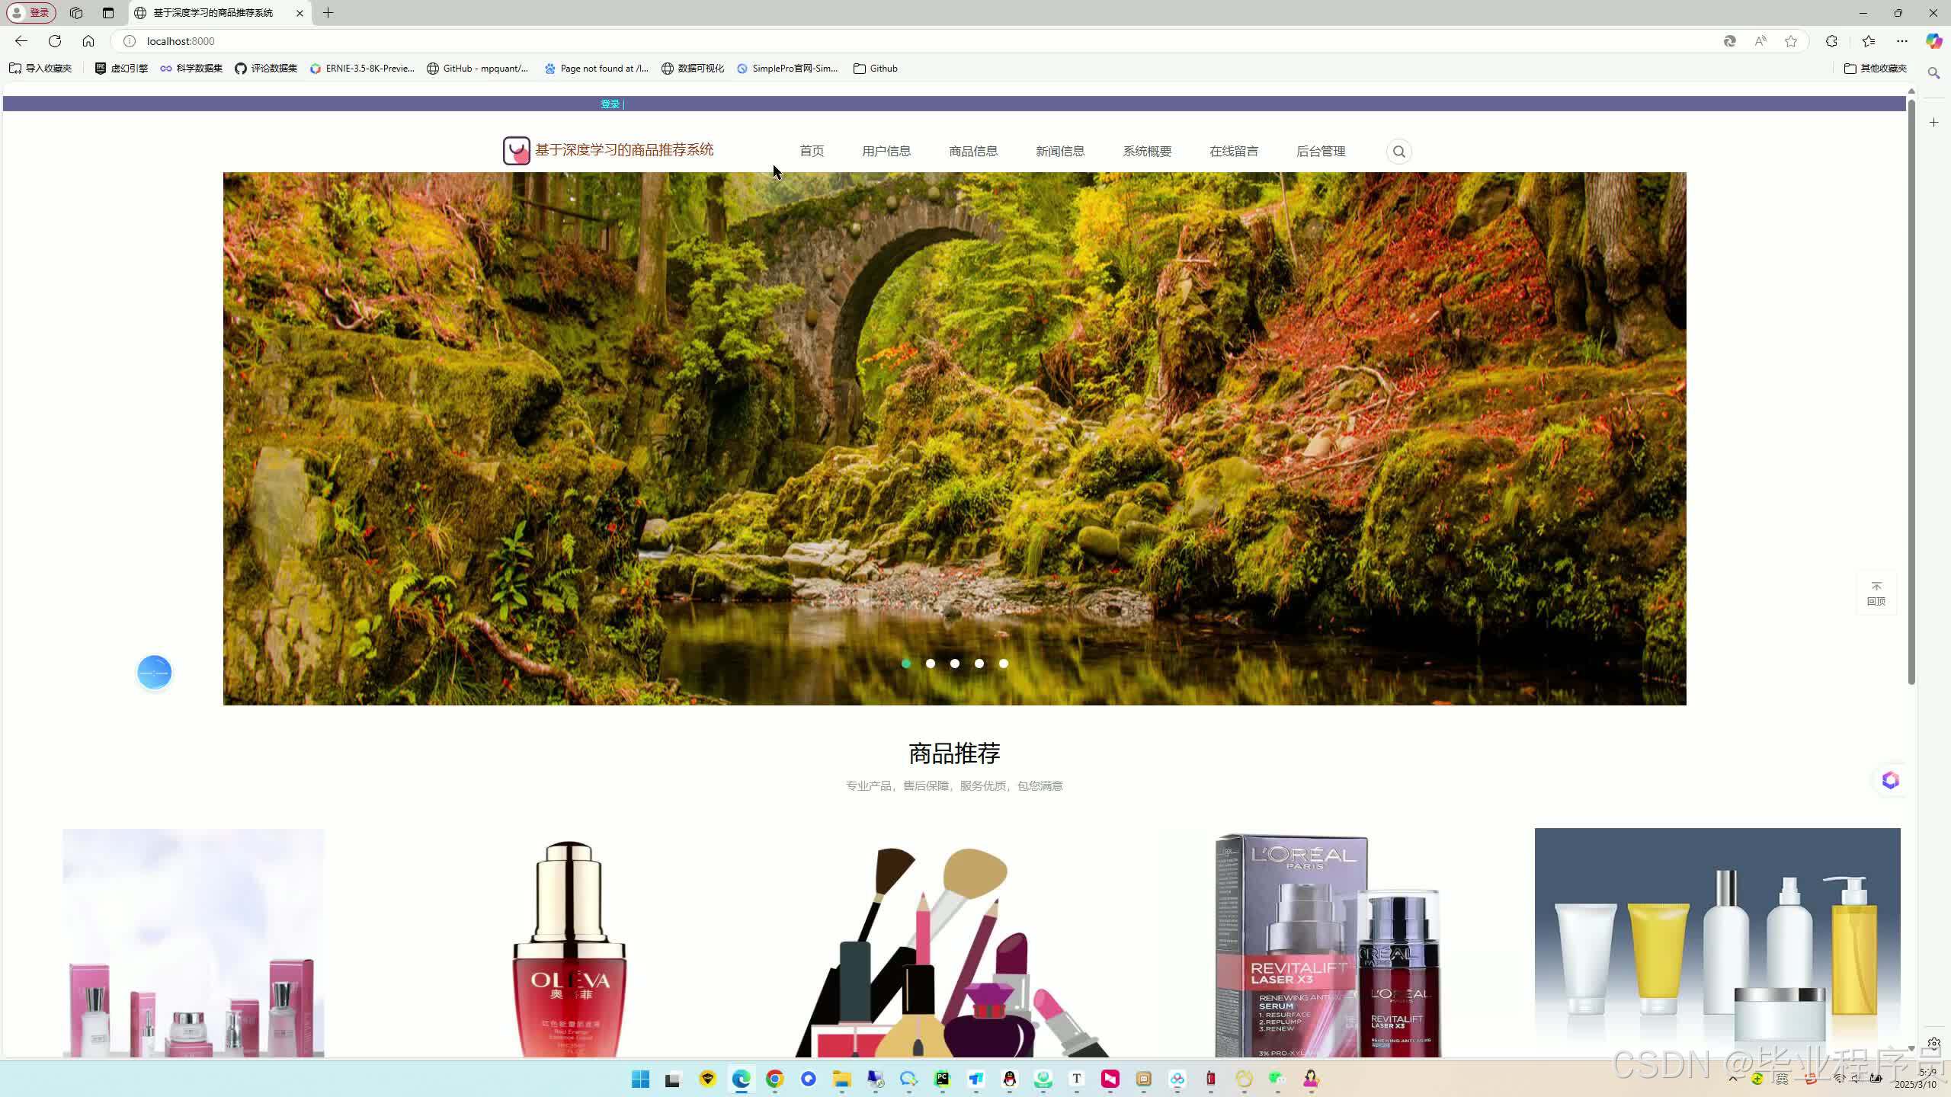Viewport: 1951px width, 1097px height.
Task: Open browser extensions icon
Action: [1831, 41]
